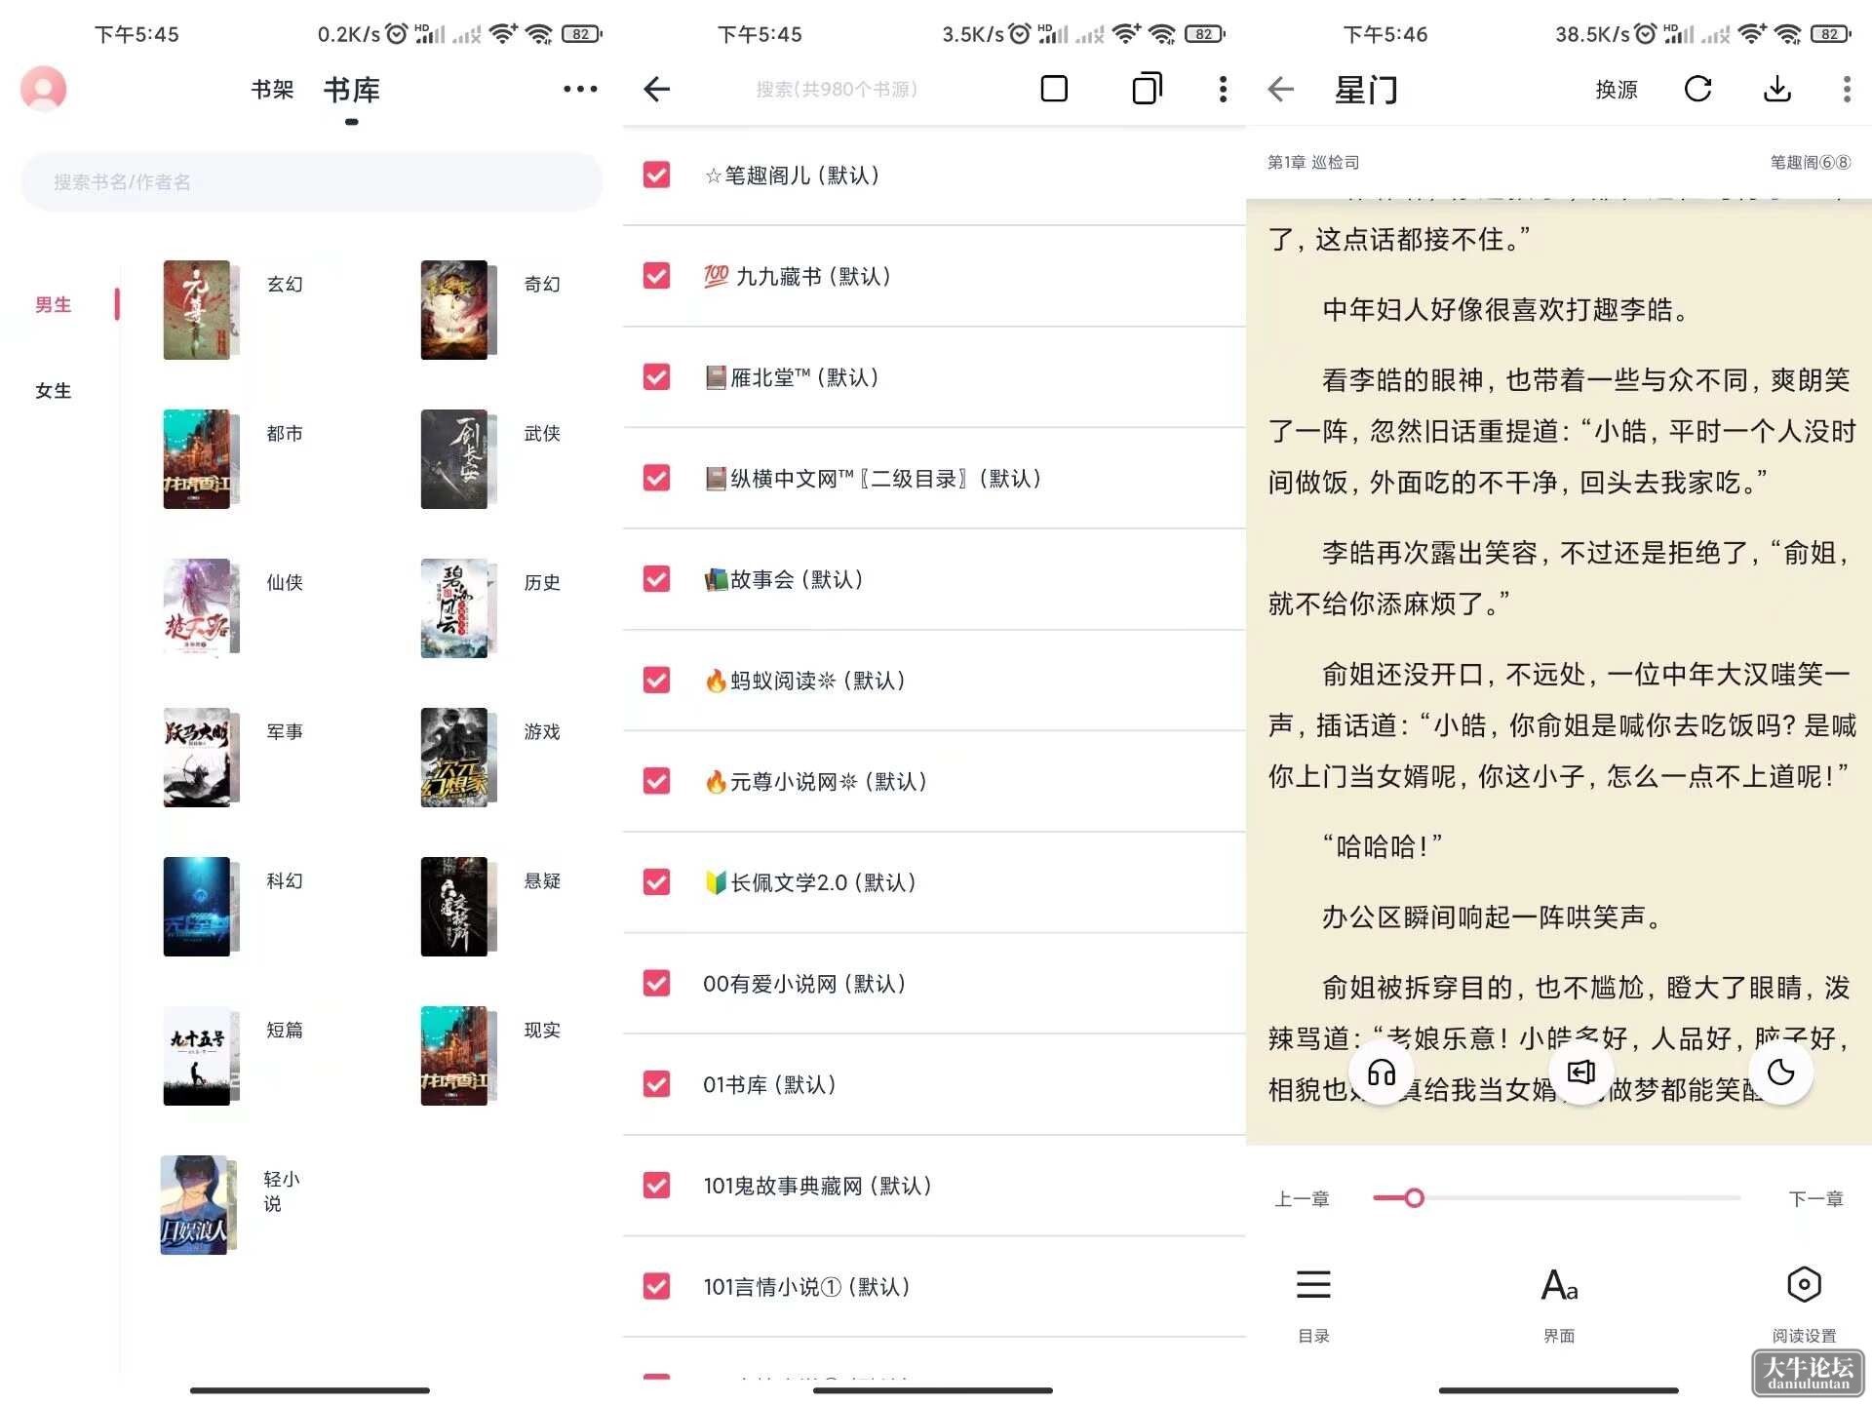1872x1404 pixels.
Task: Uncheck the 九九藏书 book source
Action: point(657,276)
